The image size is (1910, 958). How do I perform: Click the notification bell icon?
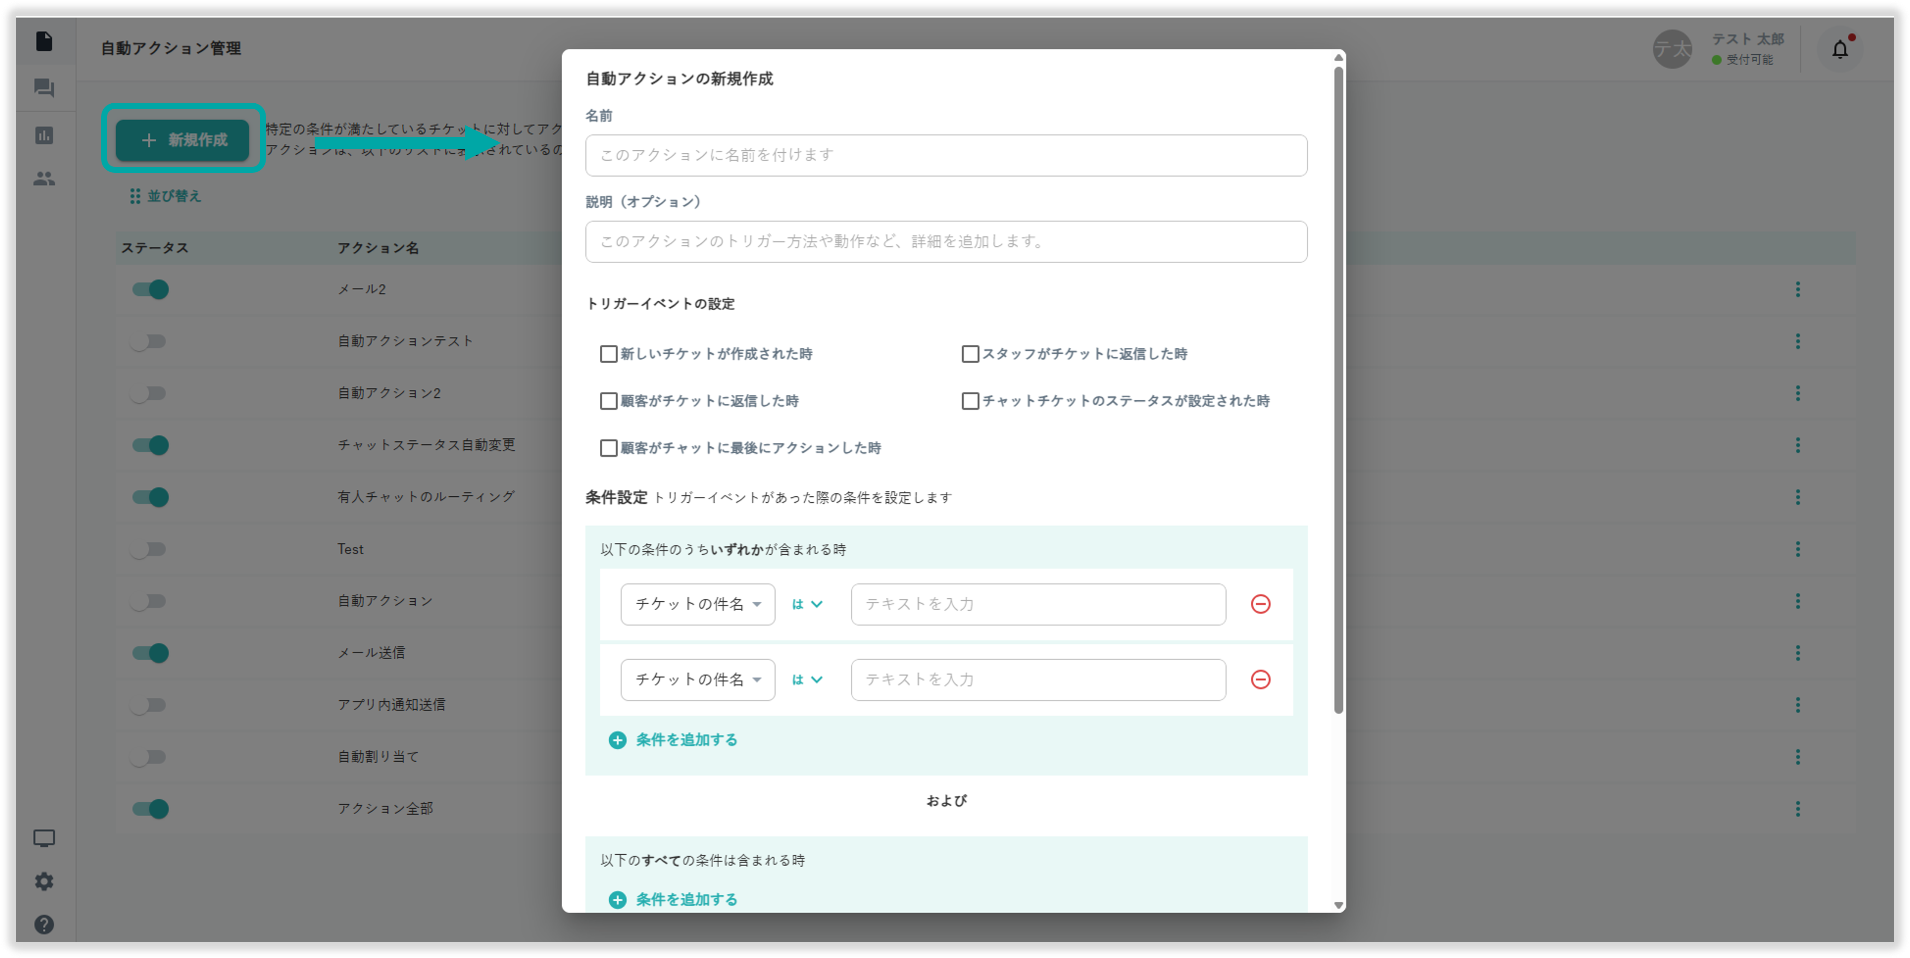point(1840,50)
